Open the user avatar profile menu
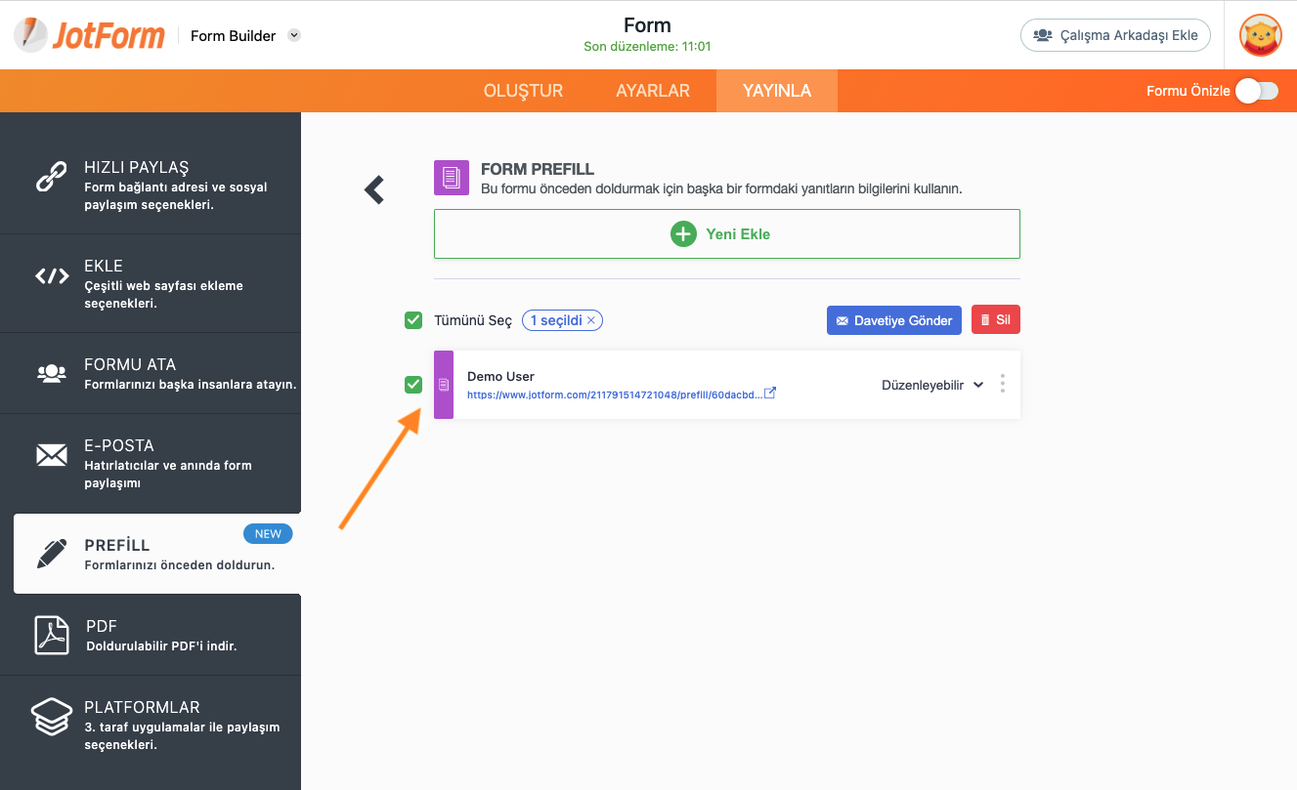The width and height of the screenshot is (1297, 790). [x=1261, y=35]
